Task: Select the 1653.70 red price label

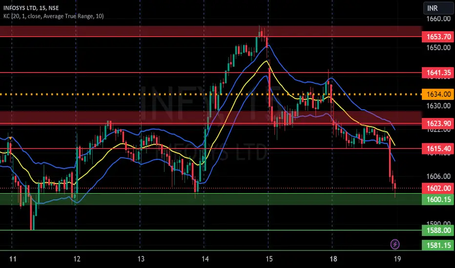Action: pyautogui.click(x=438, y=37)
